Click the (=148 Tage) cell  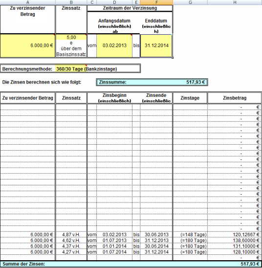coord(190,235)
